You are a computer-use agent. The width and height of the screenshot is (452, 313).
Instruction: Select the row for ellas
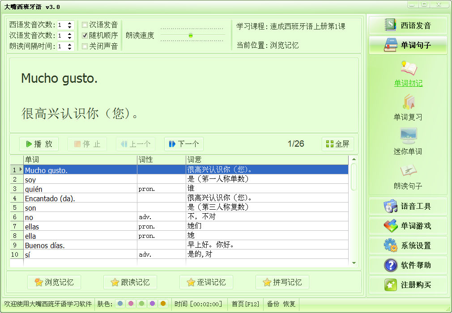pyautogui.click(x=179, y=226)
